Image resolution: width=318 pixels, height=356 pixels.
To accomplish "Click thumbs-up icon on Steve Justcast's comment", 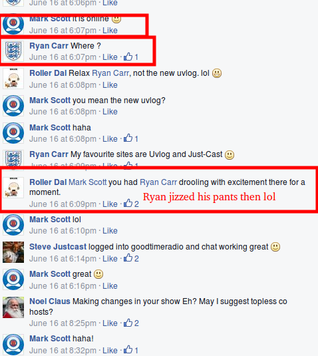I will tap(128, 258).
